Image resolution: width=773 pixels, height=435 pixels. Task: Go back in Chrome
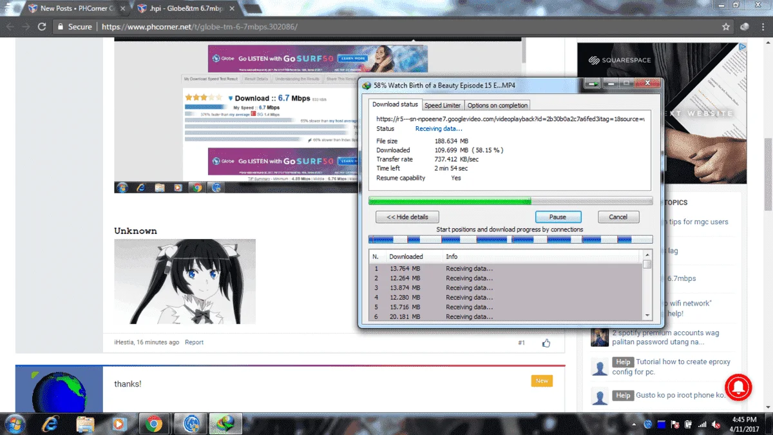[x=10, y=27]
